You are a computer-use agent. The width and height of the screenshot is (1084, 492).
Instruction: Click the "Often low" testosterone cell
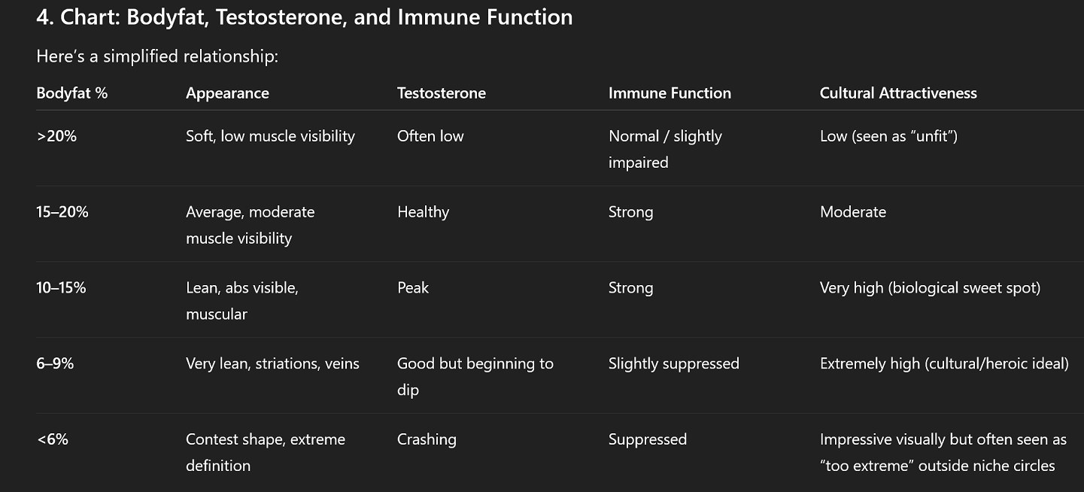point(430,136)
